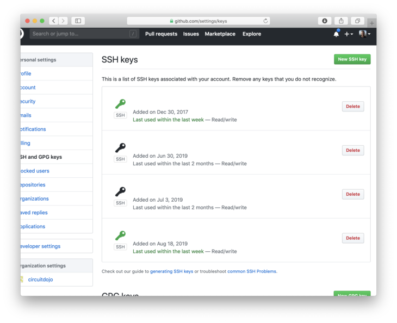Viewport: 397px width, 323px height.
Task: Go back with Safari's back arrow
Action: pyautogui.click(x=54, y=21)
